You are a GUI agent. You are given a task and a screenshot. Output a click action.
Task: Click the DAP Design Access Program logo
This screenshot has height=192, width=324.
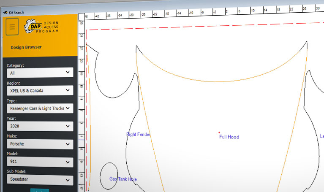[x=41, y=26]
